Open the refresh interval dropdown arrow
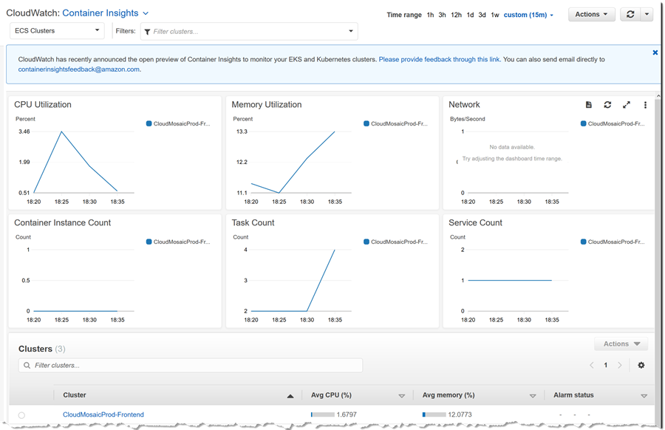 647,15
